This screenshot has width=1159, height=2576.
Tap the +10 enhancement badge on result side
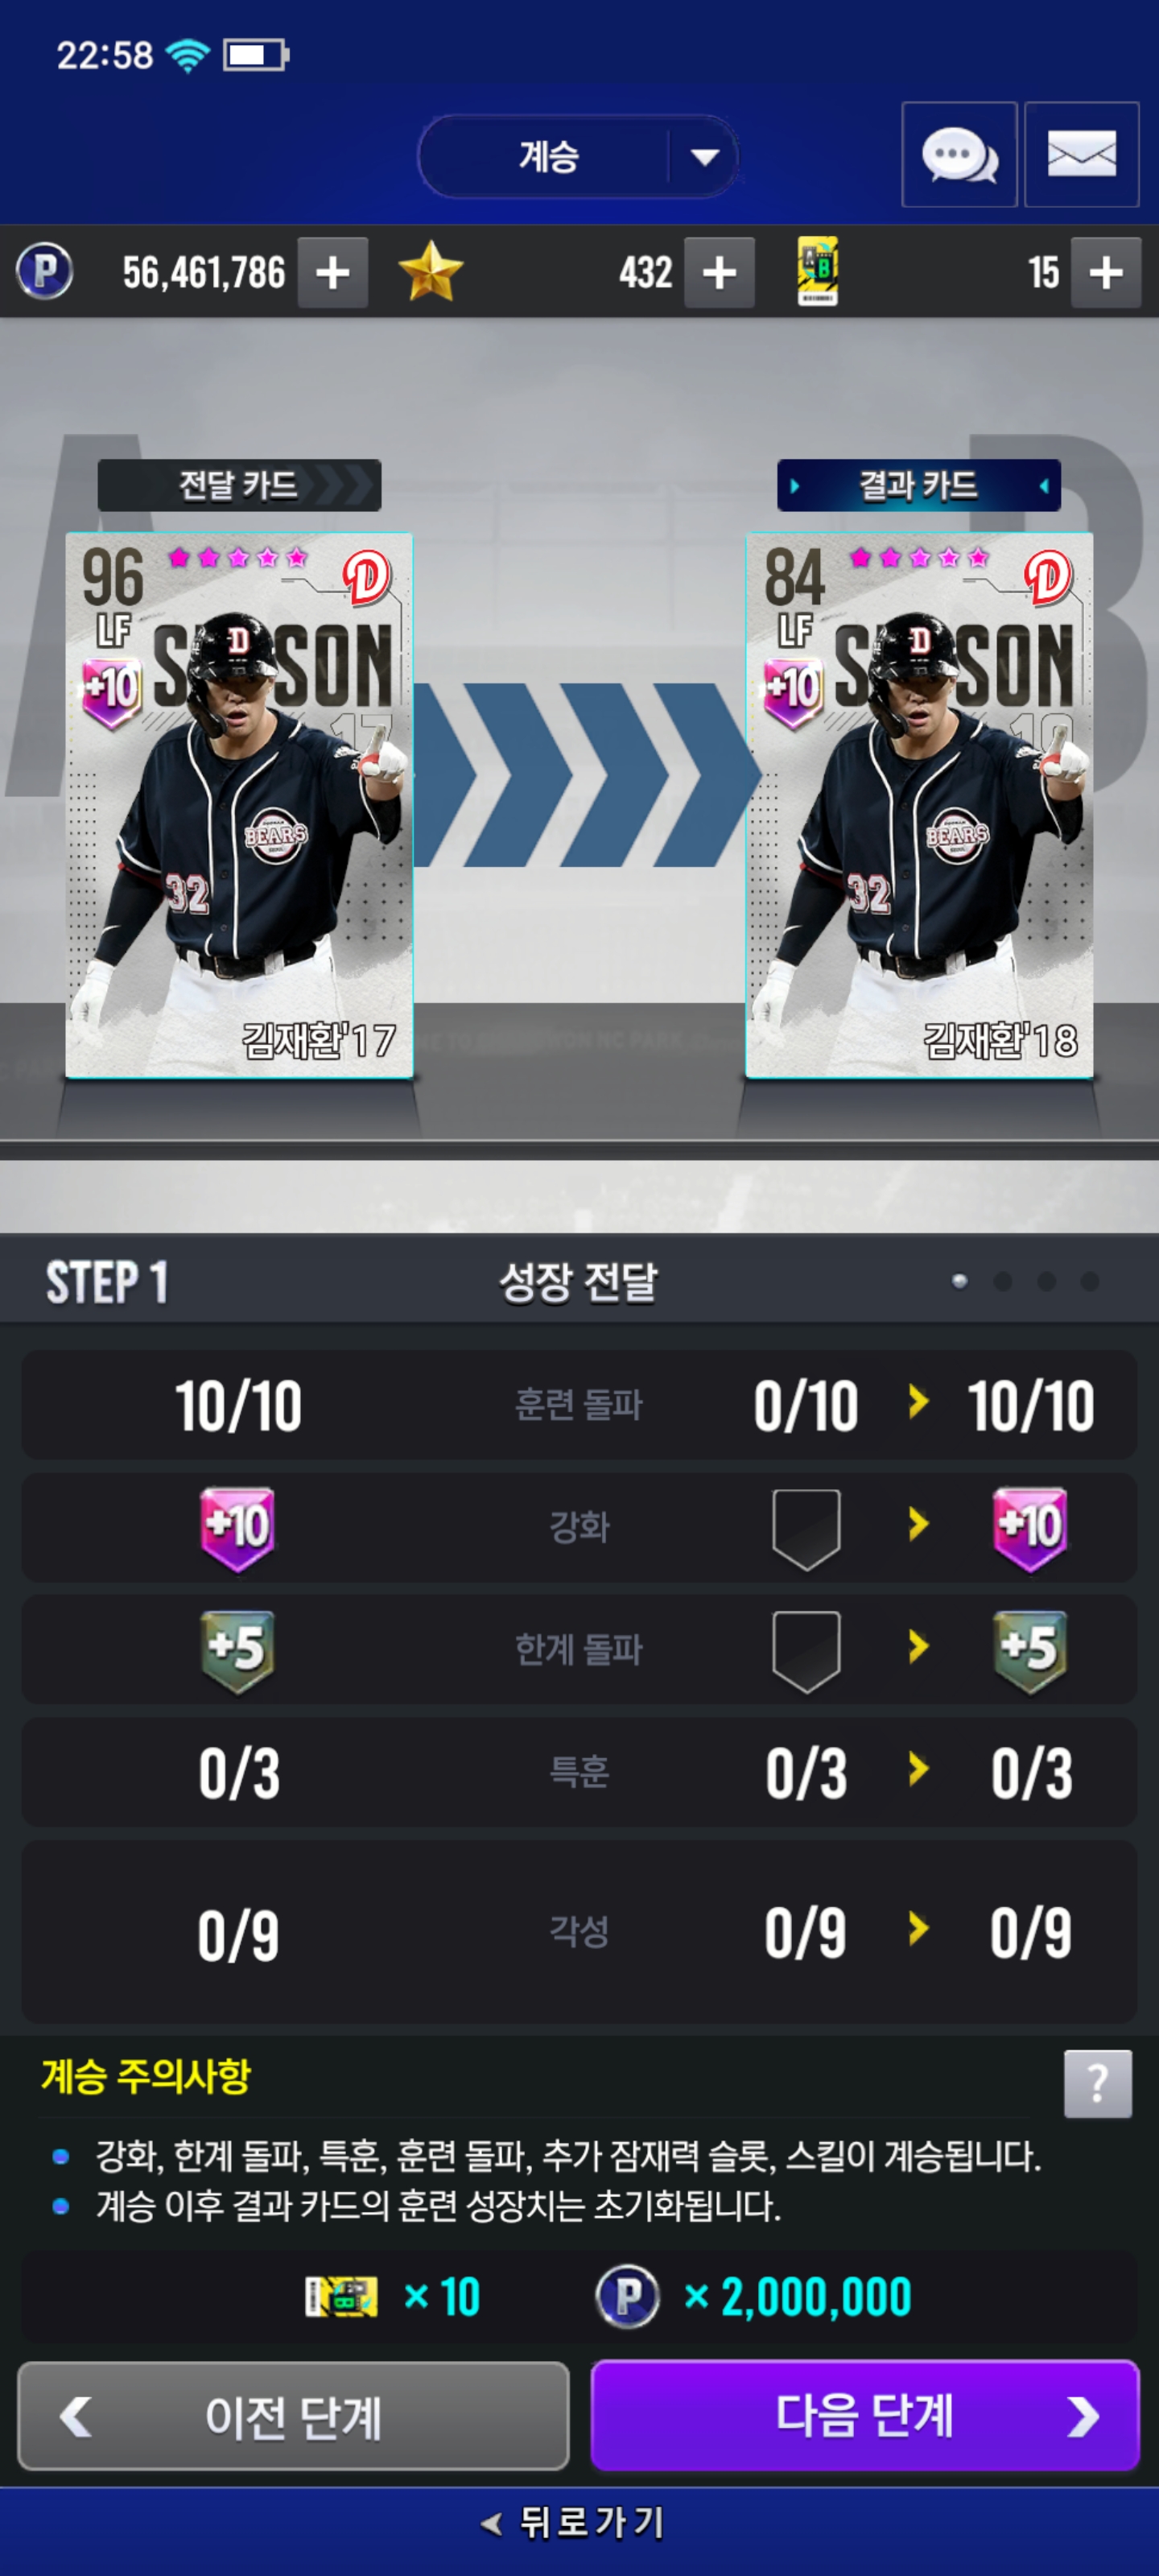(1030, 1528)
